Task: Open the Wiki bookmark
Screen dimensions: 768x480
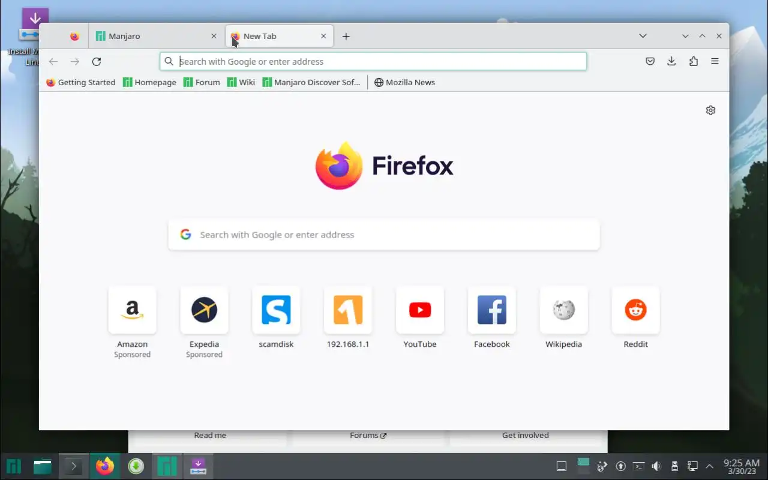Action: (x=241, y=82)
